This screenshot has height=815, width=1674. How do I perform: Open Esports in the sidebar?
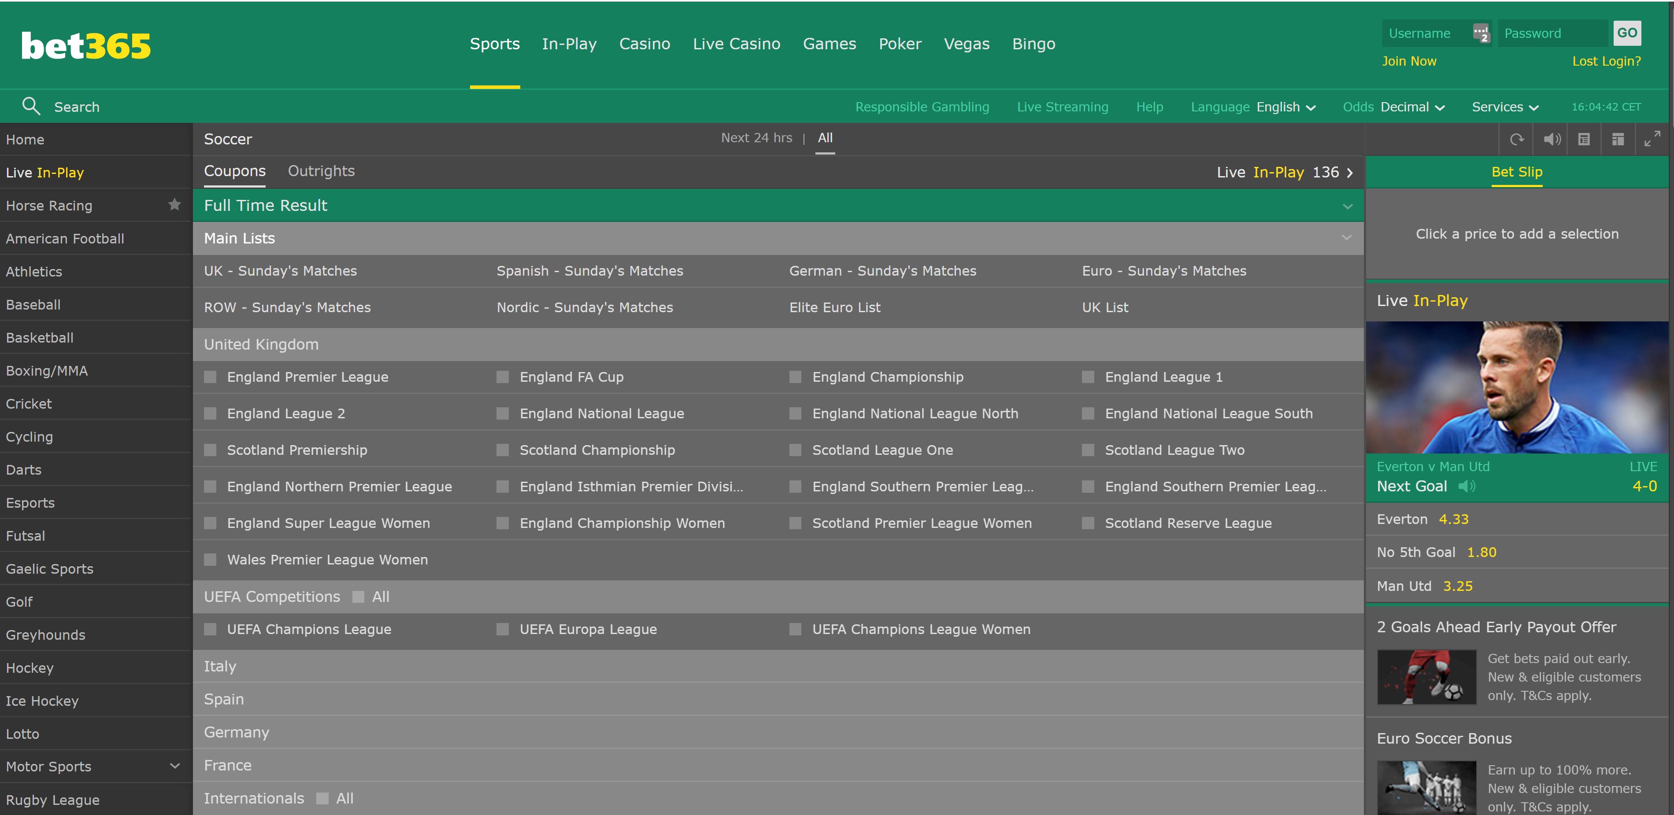coord(96,503)
